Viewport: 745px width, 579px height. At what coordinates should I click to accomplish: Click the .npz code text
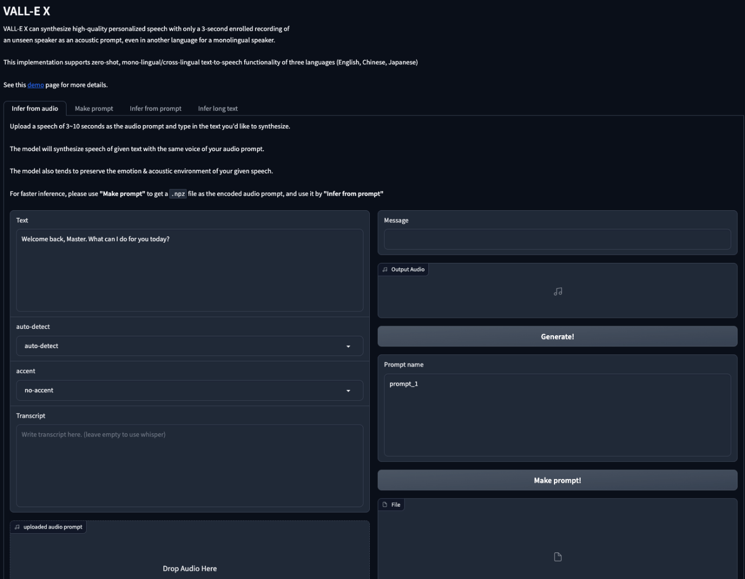coord(178,194)
